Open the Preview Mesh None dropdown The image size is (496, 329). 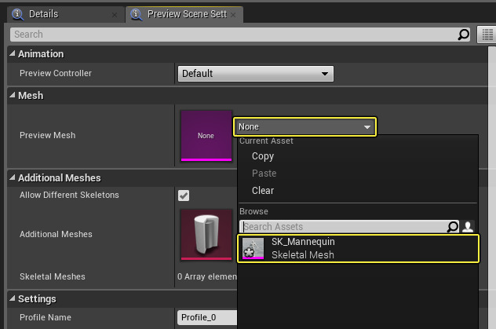(x=305, y=126)
